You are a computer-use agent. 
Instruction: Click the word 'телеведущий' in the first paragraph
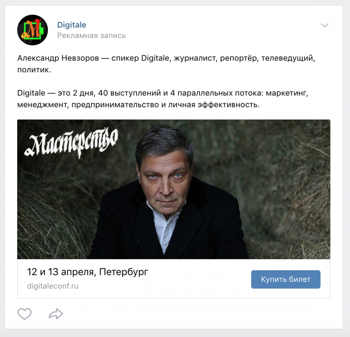(x=288, y=58)
